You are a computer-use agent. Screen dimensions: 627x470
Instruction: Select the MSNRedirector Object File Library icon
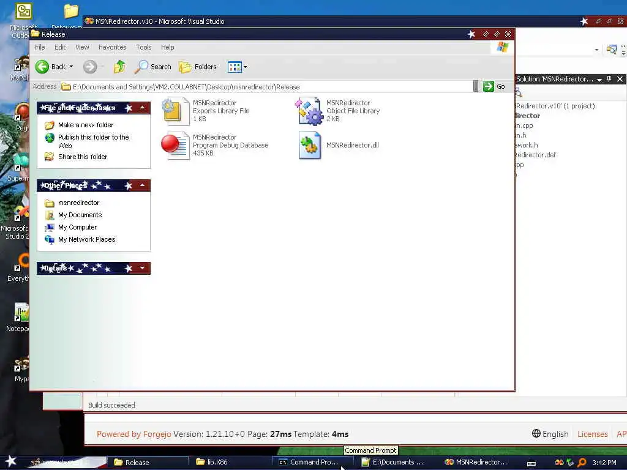309,111
